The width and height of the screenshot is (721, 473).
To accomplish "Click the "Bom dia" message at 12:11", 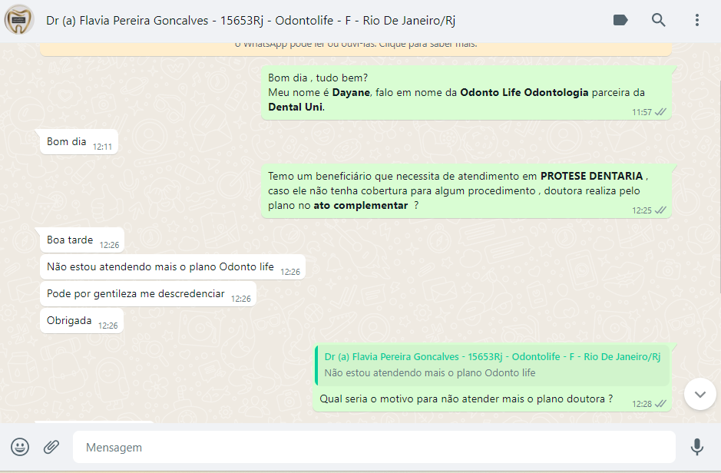I will 79,141.
